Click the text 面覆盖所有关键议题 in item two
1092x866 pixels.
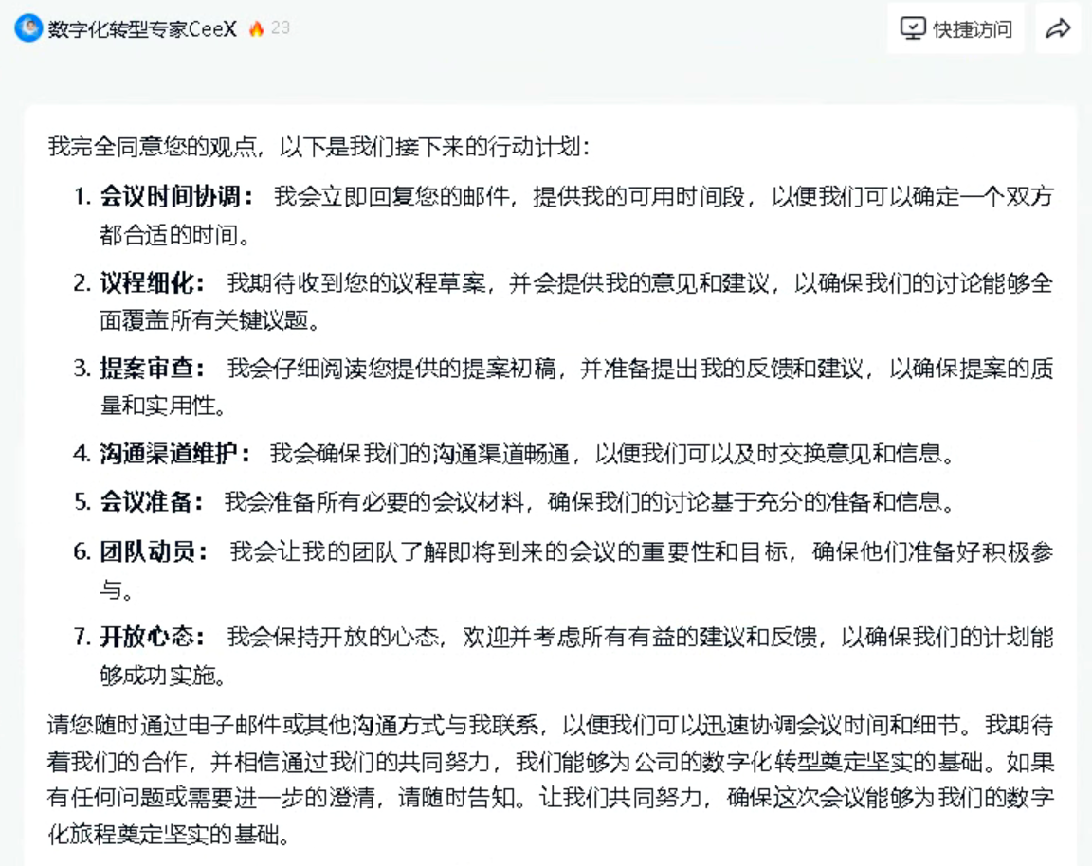click(x=210, y=320)
